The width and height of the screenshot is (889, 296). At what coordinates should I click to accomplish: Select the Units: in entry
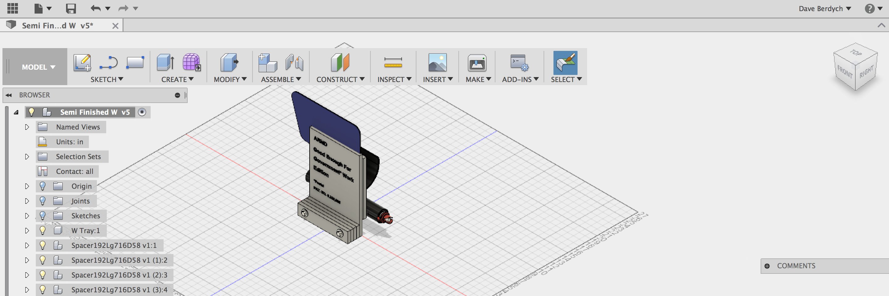pyautogui.click(x=62, y=142)
